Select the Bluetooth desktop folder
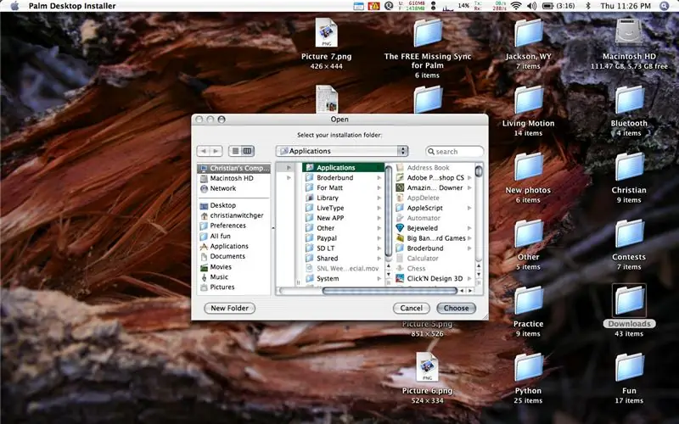679x424 pixels. pos(629,100)
